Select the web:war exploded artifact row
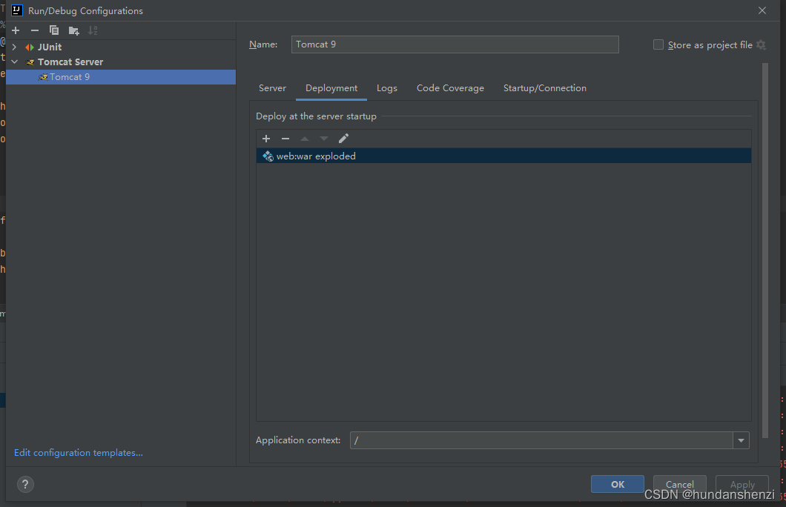 [503, 156]
